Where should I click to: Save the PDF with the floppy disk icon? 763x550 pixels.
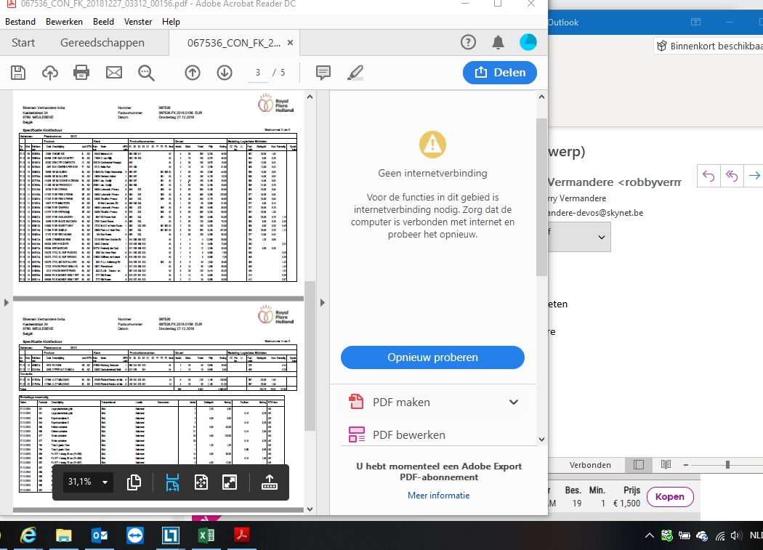[18, 73]
